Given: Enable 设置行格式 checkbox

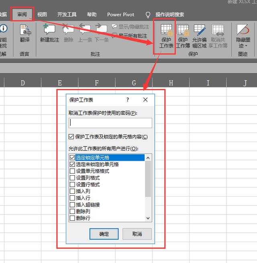Looking at the screenshot, I should pyautogui.click(x=72, y=184).
